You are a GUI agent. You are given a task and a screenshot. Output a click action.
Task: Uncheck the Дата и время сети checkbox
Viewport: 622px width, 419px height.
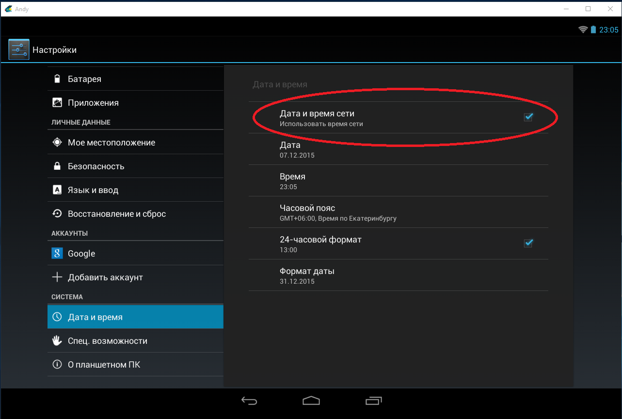(528, 117)
